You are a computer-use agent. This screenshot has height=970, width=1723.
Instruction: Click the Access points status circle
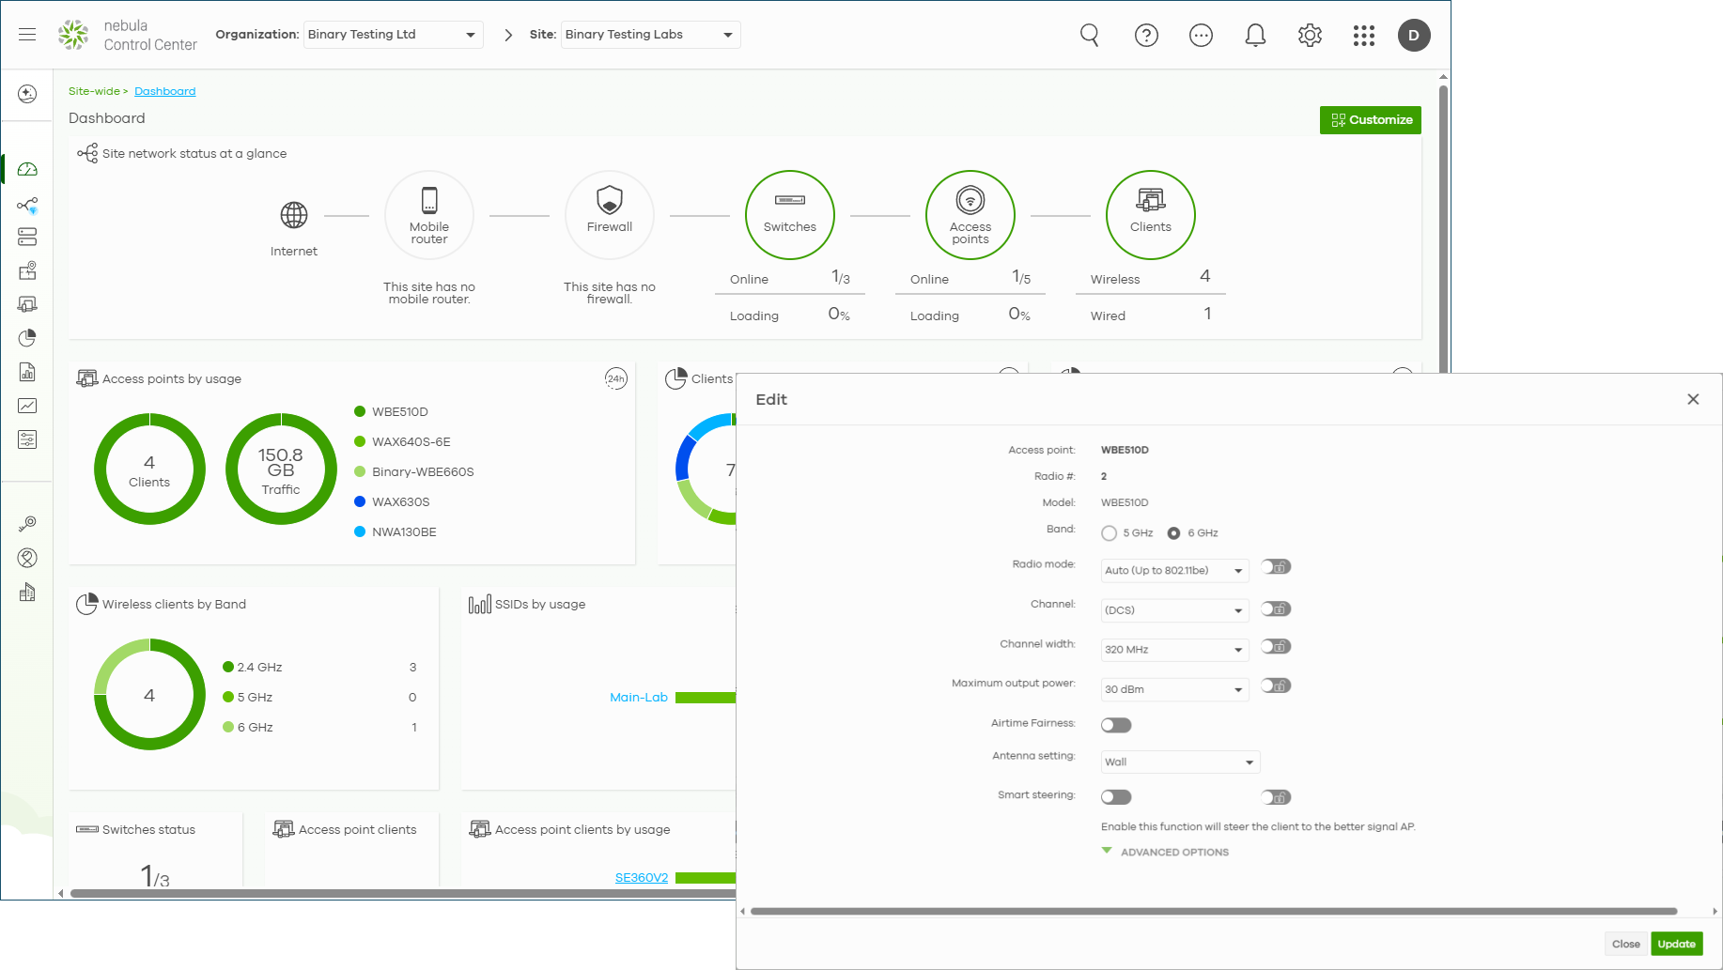point(970,215)
